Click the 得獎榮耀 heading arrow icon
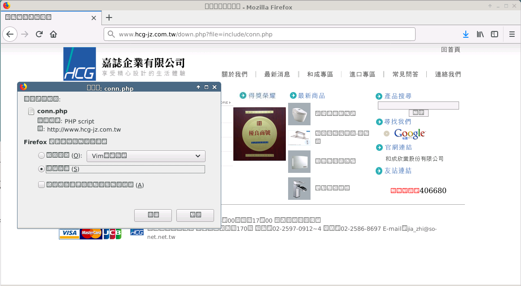Screen dimensions: 521x286 pyautogui.click(x=243, y=96)
